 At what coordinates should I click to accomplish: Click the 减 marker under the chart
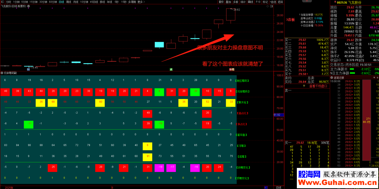coord(171,70)
